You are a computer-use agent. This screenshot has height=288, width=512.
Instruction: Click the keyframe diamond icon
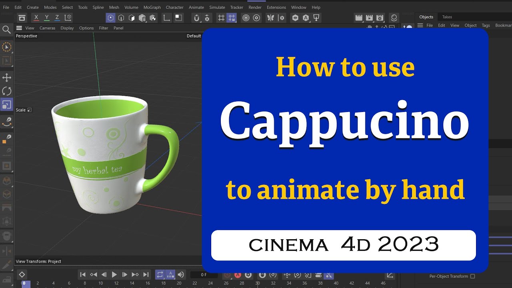(x=22, y=274)
